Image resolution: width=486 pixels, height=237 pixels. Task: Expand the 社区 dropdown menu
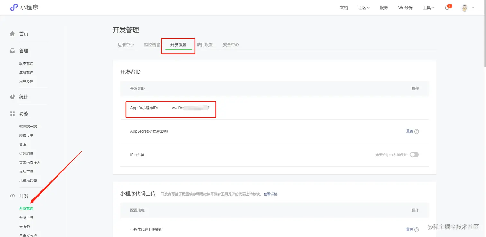[364, 8]
